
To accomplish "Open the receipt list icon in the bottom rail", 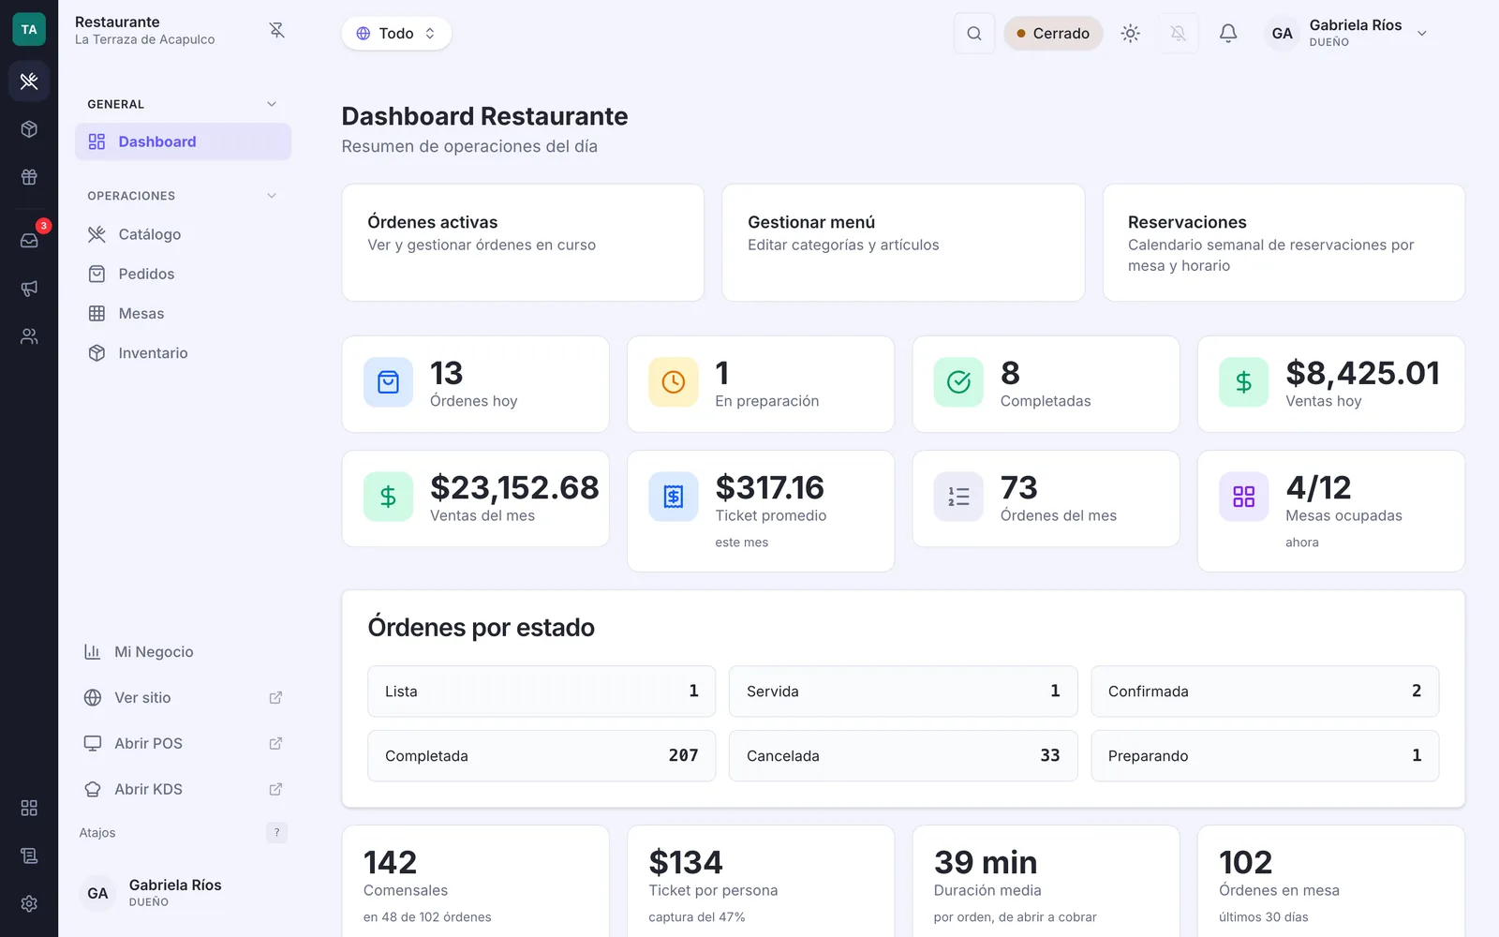I will 29,855.
